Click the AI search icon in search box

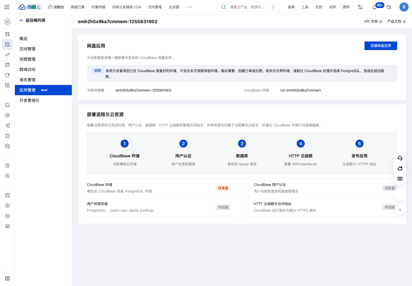tap(223, 7)
